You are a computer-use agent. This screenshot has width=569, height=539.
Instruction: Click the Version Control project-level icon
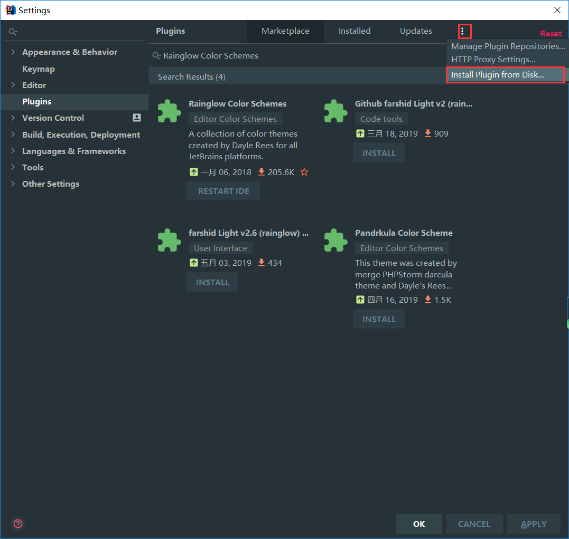pos(137,118)
